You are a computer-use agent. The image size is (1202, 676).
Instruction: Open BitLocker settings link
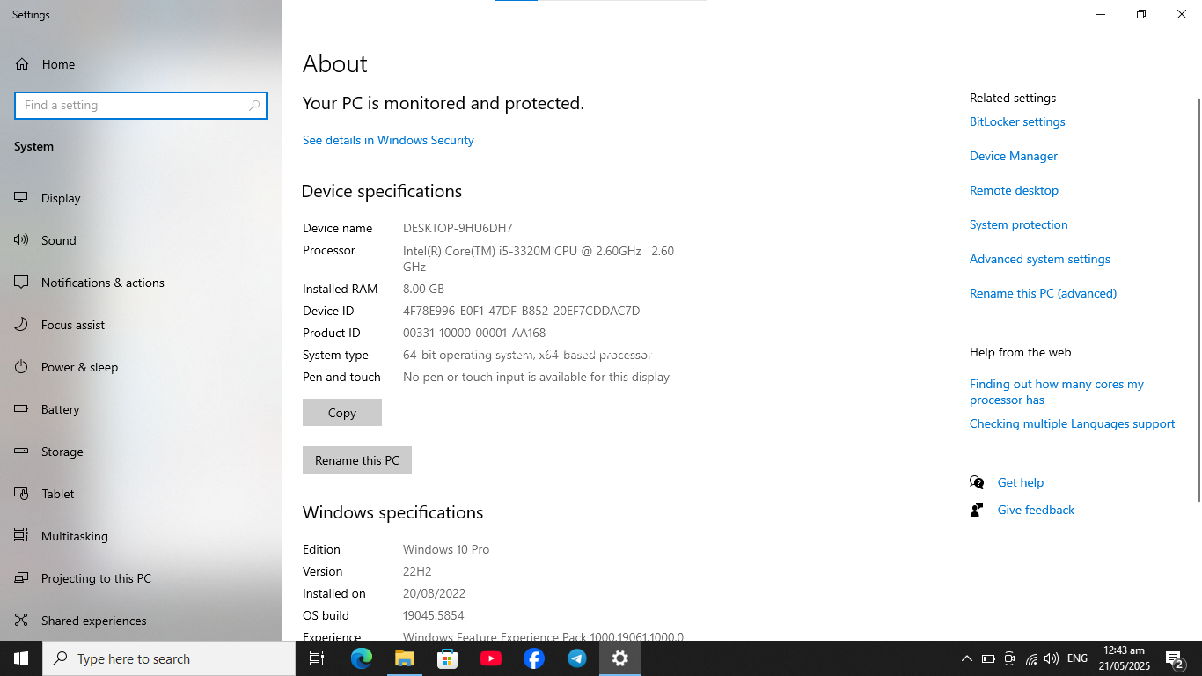pos(1017,121)
